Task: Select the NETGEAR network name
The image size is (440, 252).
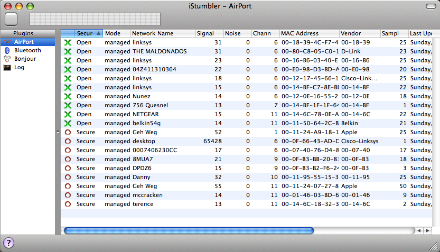Action: pos(146,114)
